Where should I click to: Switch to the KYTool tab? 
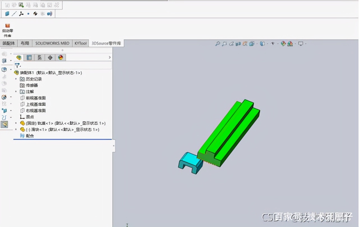pos(80,43)
